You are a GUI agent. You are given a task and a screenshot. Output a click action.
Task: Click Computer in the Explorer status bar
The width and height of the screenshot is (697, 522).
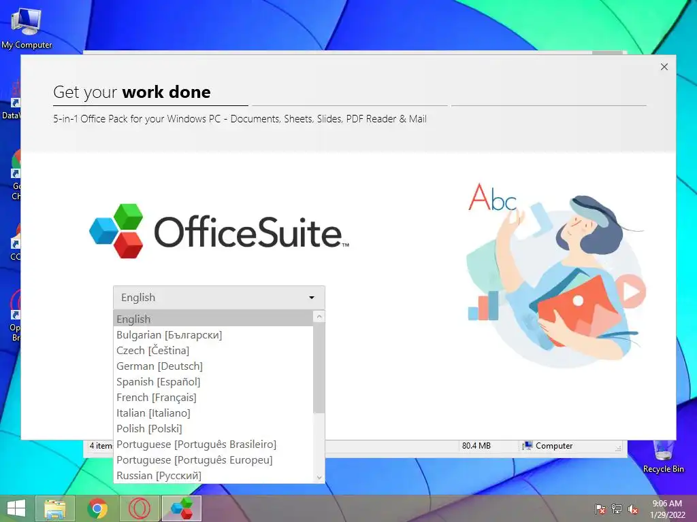548,446
